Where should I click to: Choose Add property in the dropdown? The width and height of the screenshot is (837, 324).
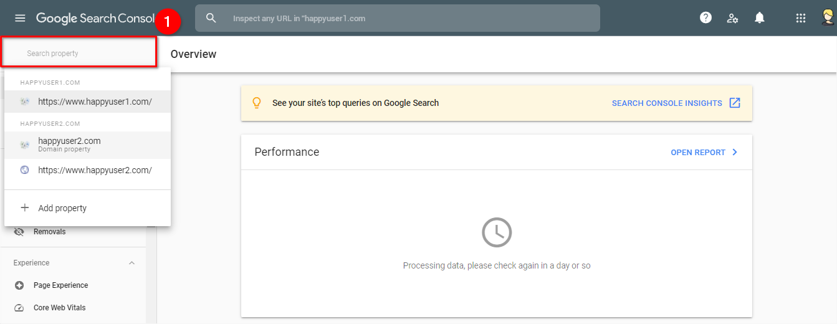tap(87, 208)
